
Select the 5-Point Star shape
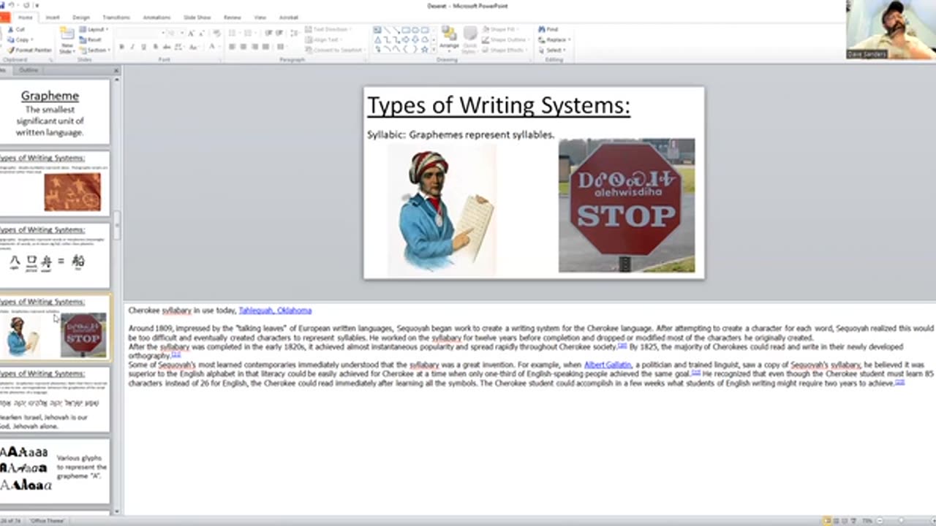click(424, 49)
